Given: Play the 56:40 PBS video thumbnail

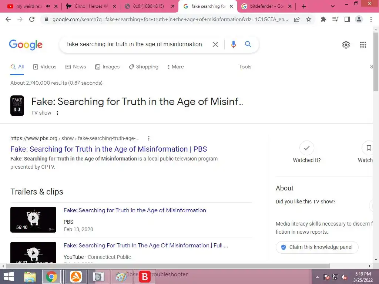Looking at the screenshot, I should [33, 220].
